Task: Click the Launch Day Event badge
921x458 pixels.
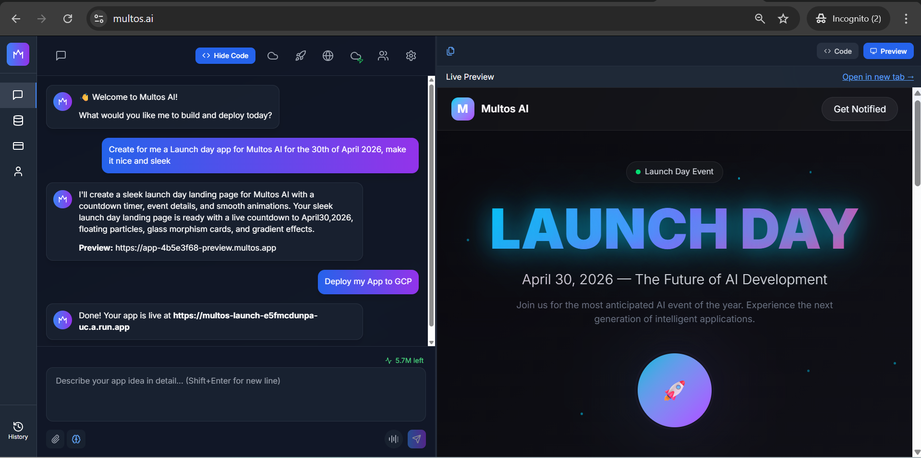Action: [x=674, y=172]
